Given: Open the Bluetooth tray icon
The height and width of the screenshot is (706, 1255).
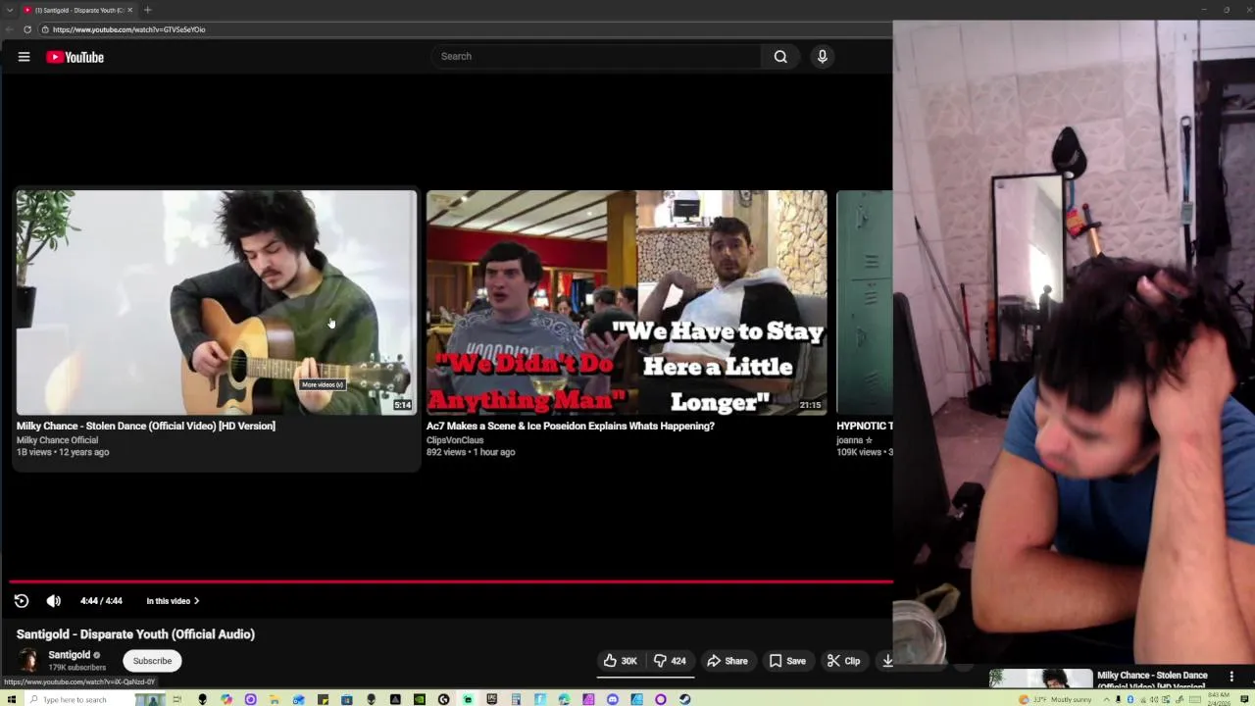Looking at the screenshot, I should coord(1130,699).
